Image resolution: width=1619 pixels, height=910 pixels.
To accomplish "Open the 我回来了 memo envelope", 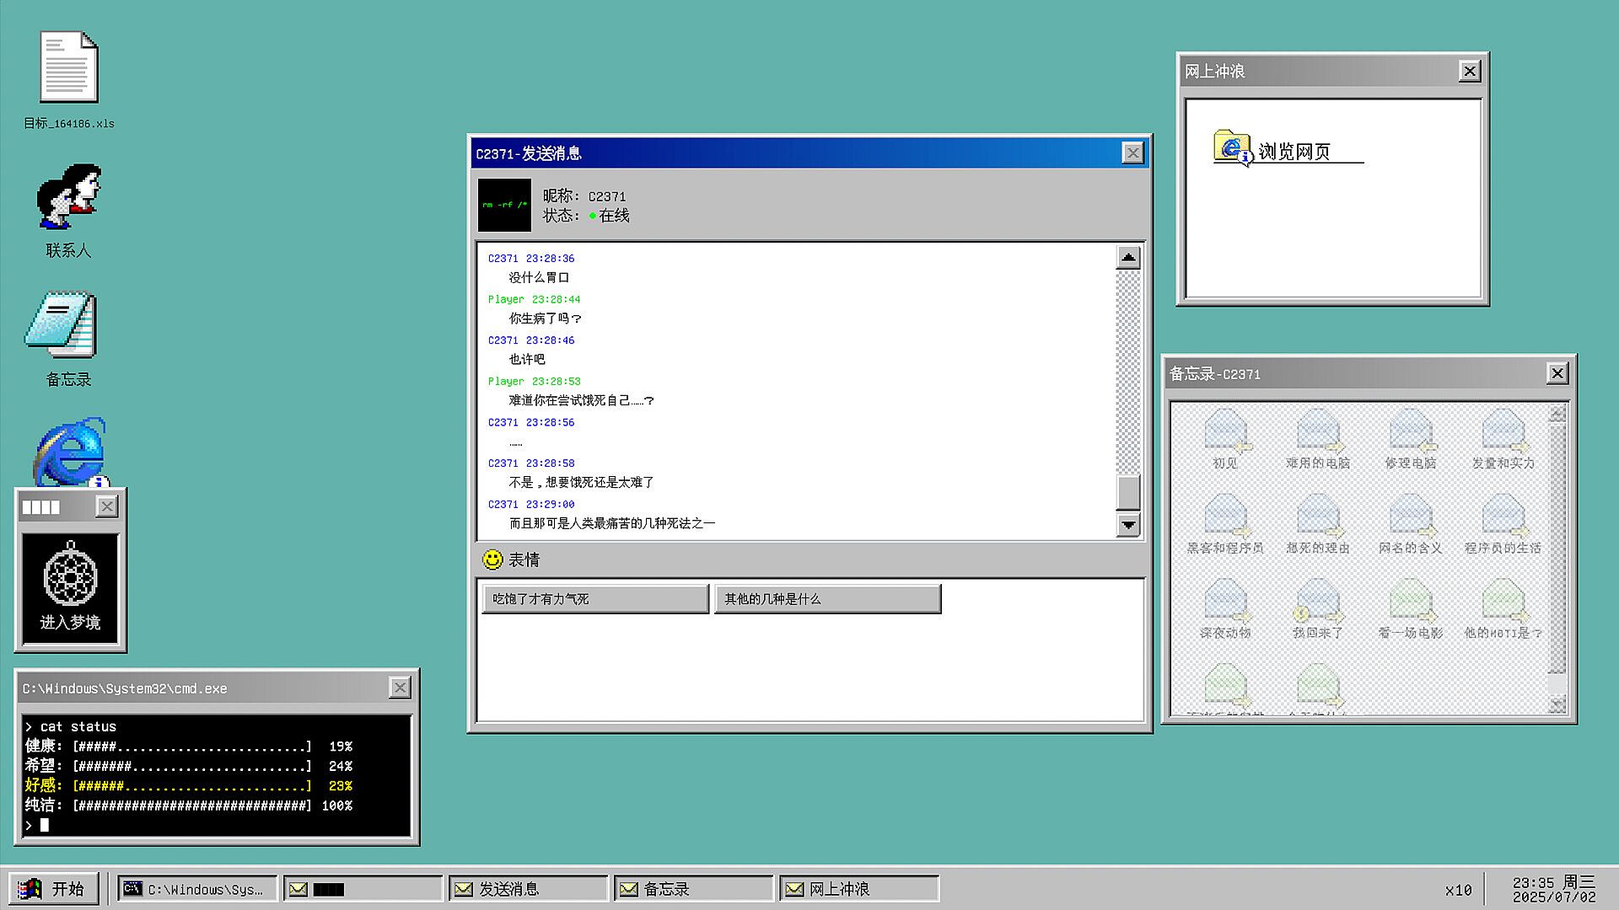I will 1318,607.
